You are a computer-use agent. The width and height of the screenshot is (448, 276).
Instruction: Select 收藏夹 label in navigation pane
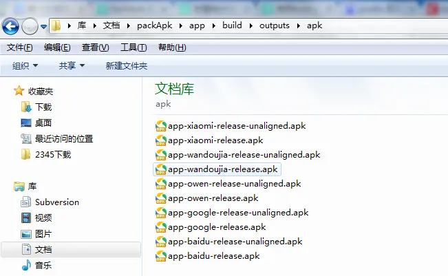tap(41, 92)
